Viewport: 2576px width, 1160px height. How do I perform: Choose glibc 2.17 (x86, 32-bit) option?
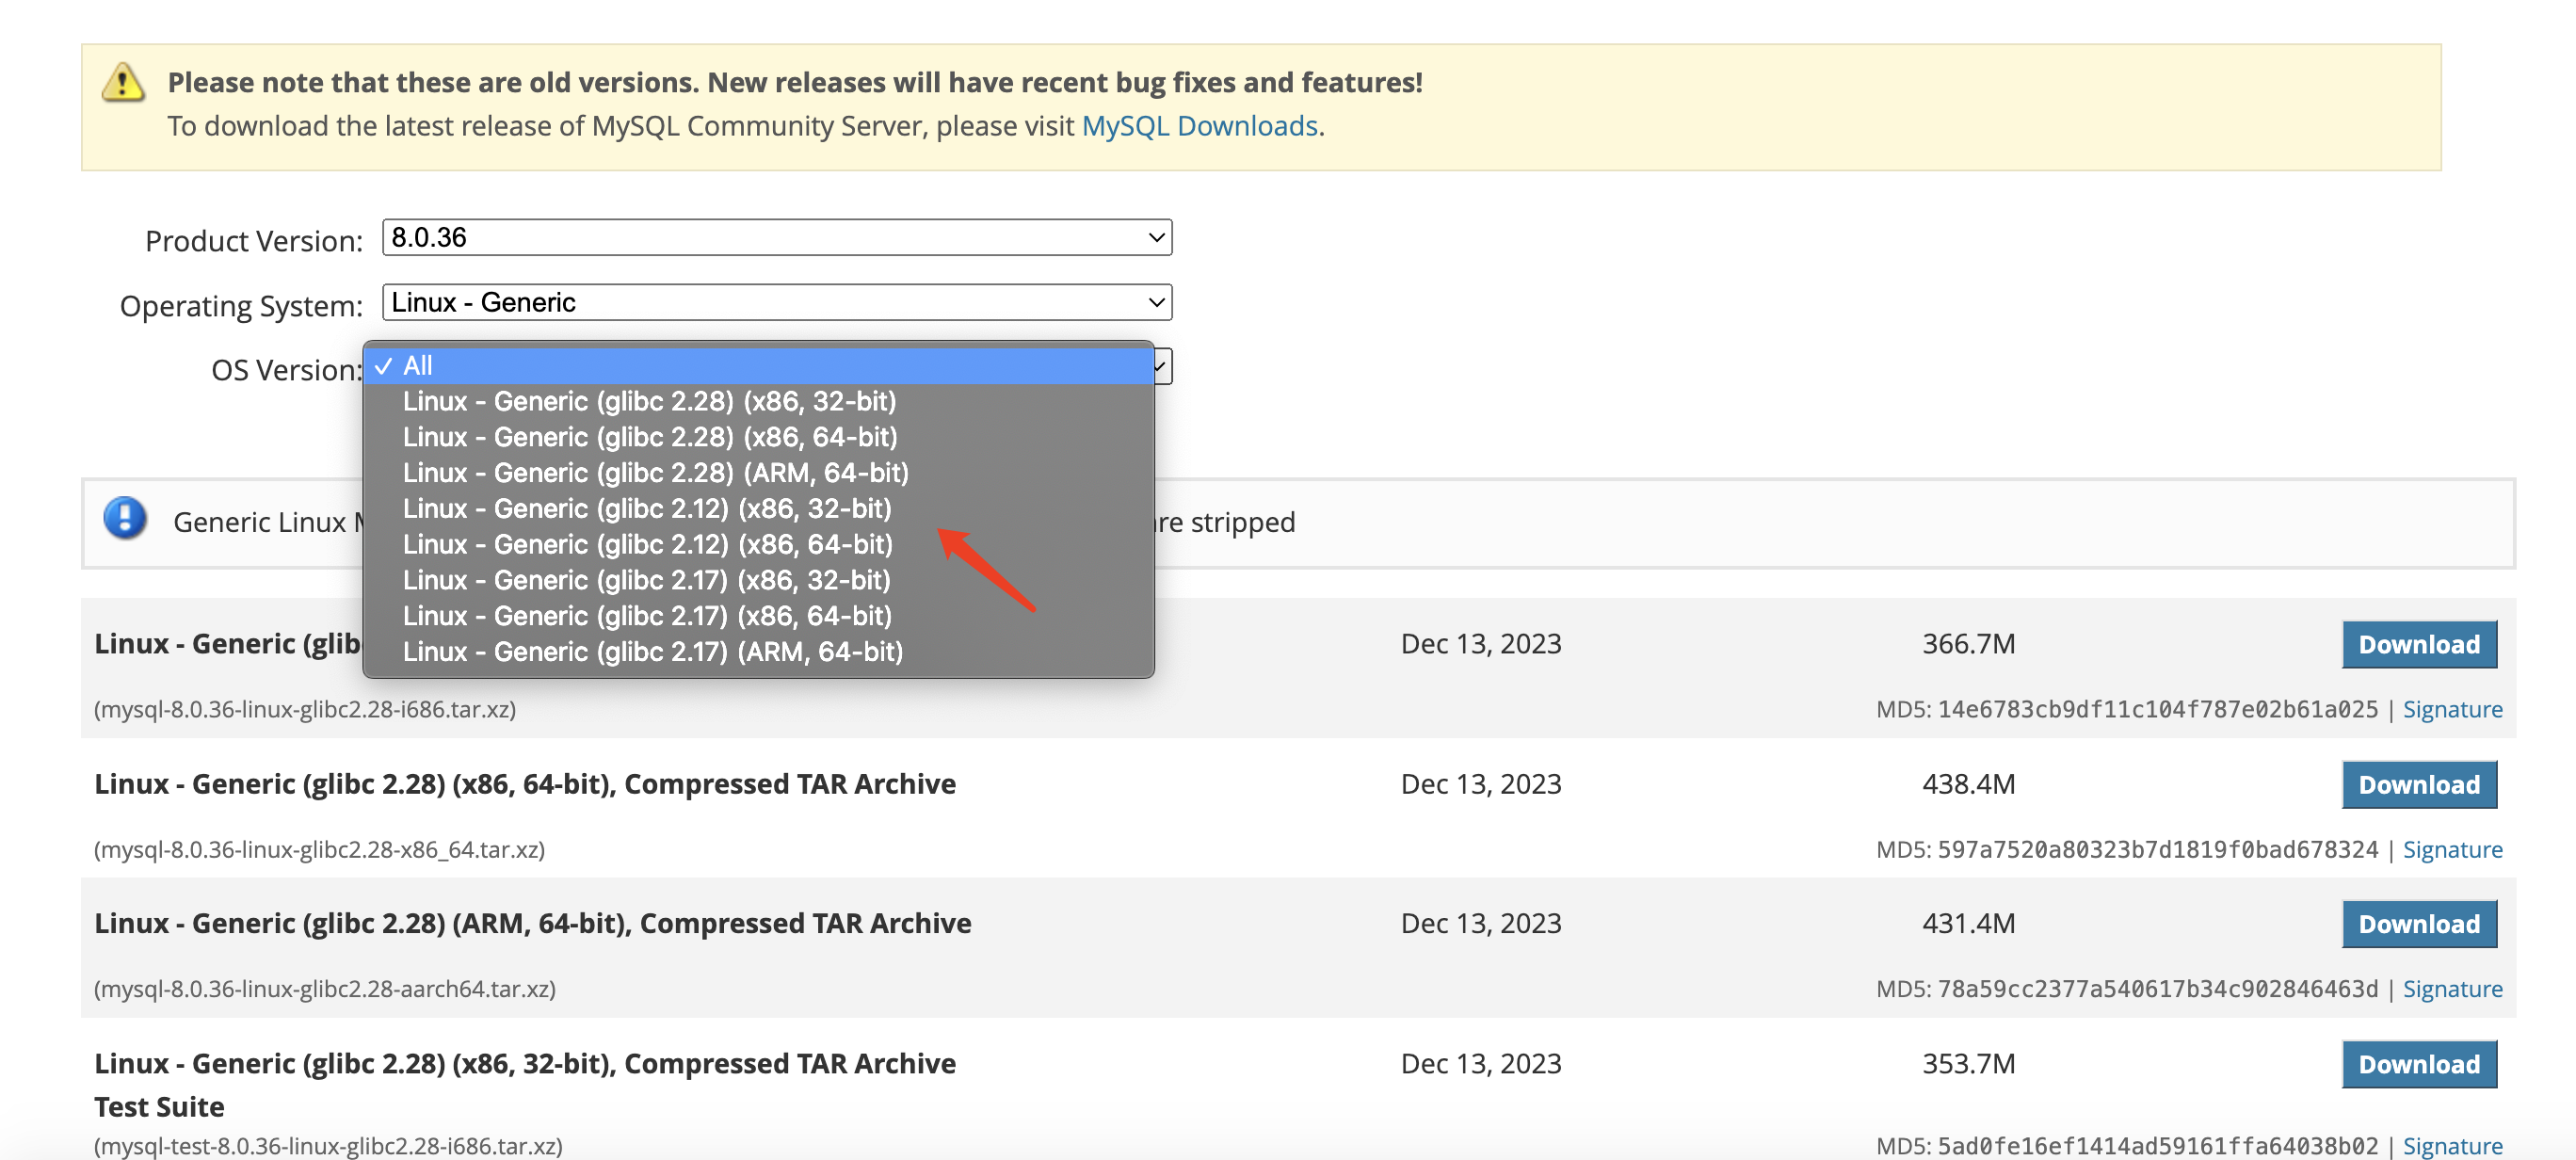pos(759,580)
